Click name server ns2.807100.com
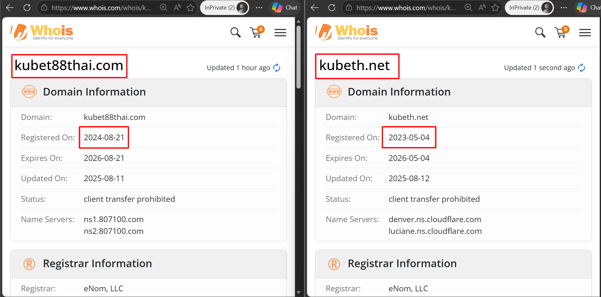The image size is (601, 297). pos(114,231)
